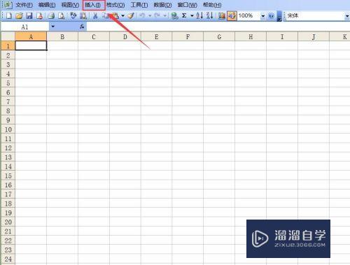Screen dimensions: 350x265
Task: Open the Research tool icon
Action: point(83,16)
